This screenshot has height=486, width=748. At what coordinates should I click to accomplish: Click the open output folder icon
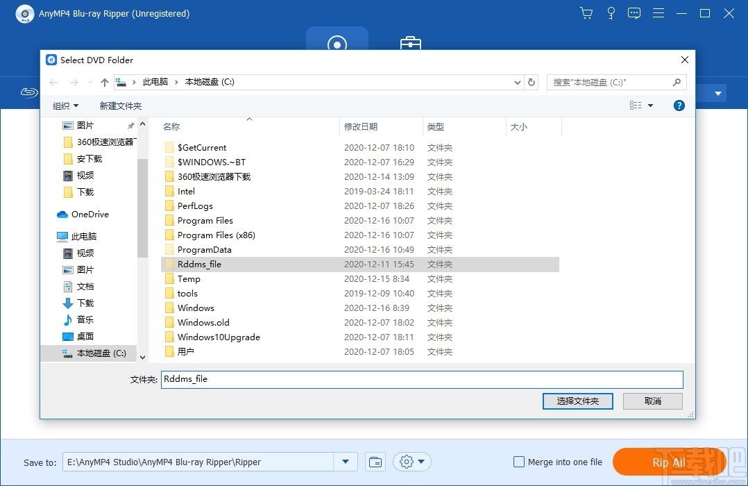375,461
